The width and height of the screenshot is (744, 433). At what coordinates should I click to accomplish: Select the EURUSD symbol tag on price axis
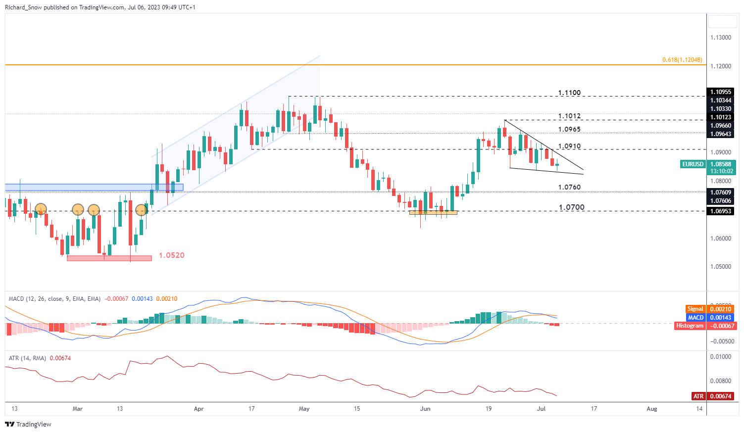(x=693, y=164)
